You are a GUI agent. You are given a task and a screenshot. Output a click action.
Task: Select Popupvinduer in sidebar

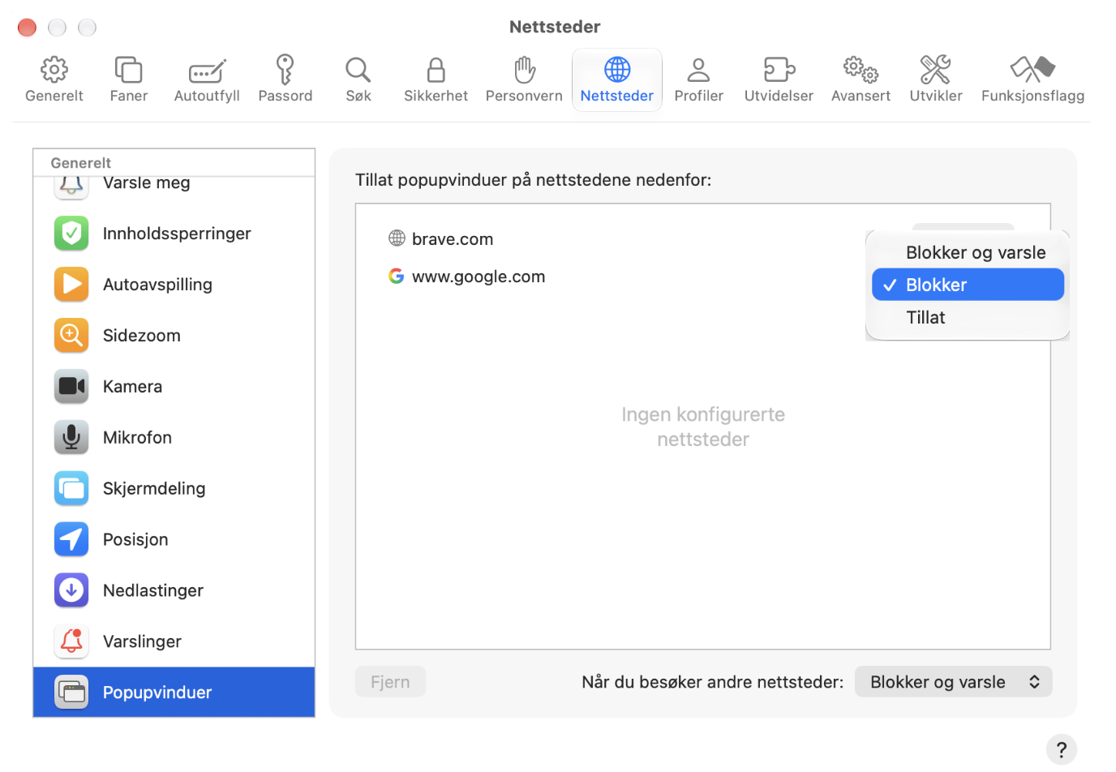pos(174,693)
